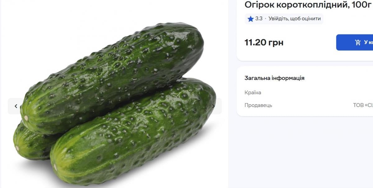Click the "Країна" information row
373x188 pixels.
(253, 92)
